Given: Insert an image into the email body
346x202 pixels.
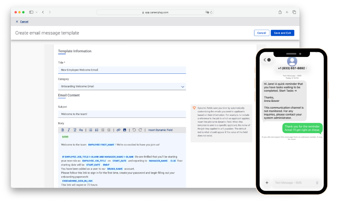Looking at the screenshot, I should (125, 130).
